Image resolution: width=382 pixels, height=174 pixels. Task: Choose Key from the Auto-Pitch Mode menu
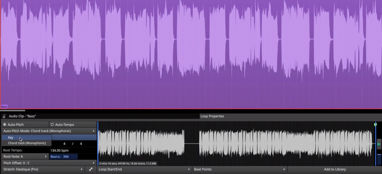[x=26, y=137]
